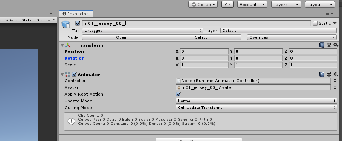Toggle the Apply Root Motion checkbox
This screenshot has width=342, height=141.
[179, 94]
